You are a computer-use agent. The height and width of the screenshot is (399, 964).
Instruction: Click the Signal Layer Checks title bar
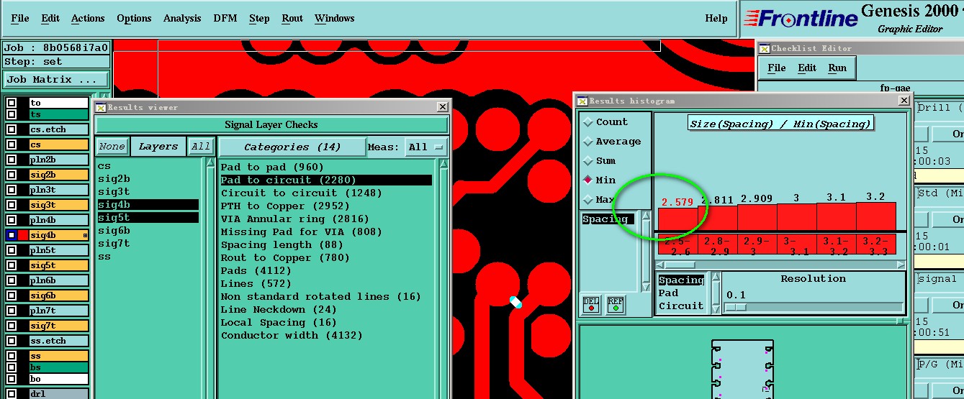pyautogui.click(x=271, y=125)
